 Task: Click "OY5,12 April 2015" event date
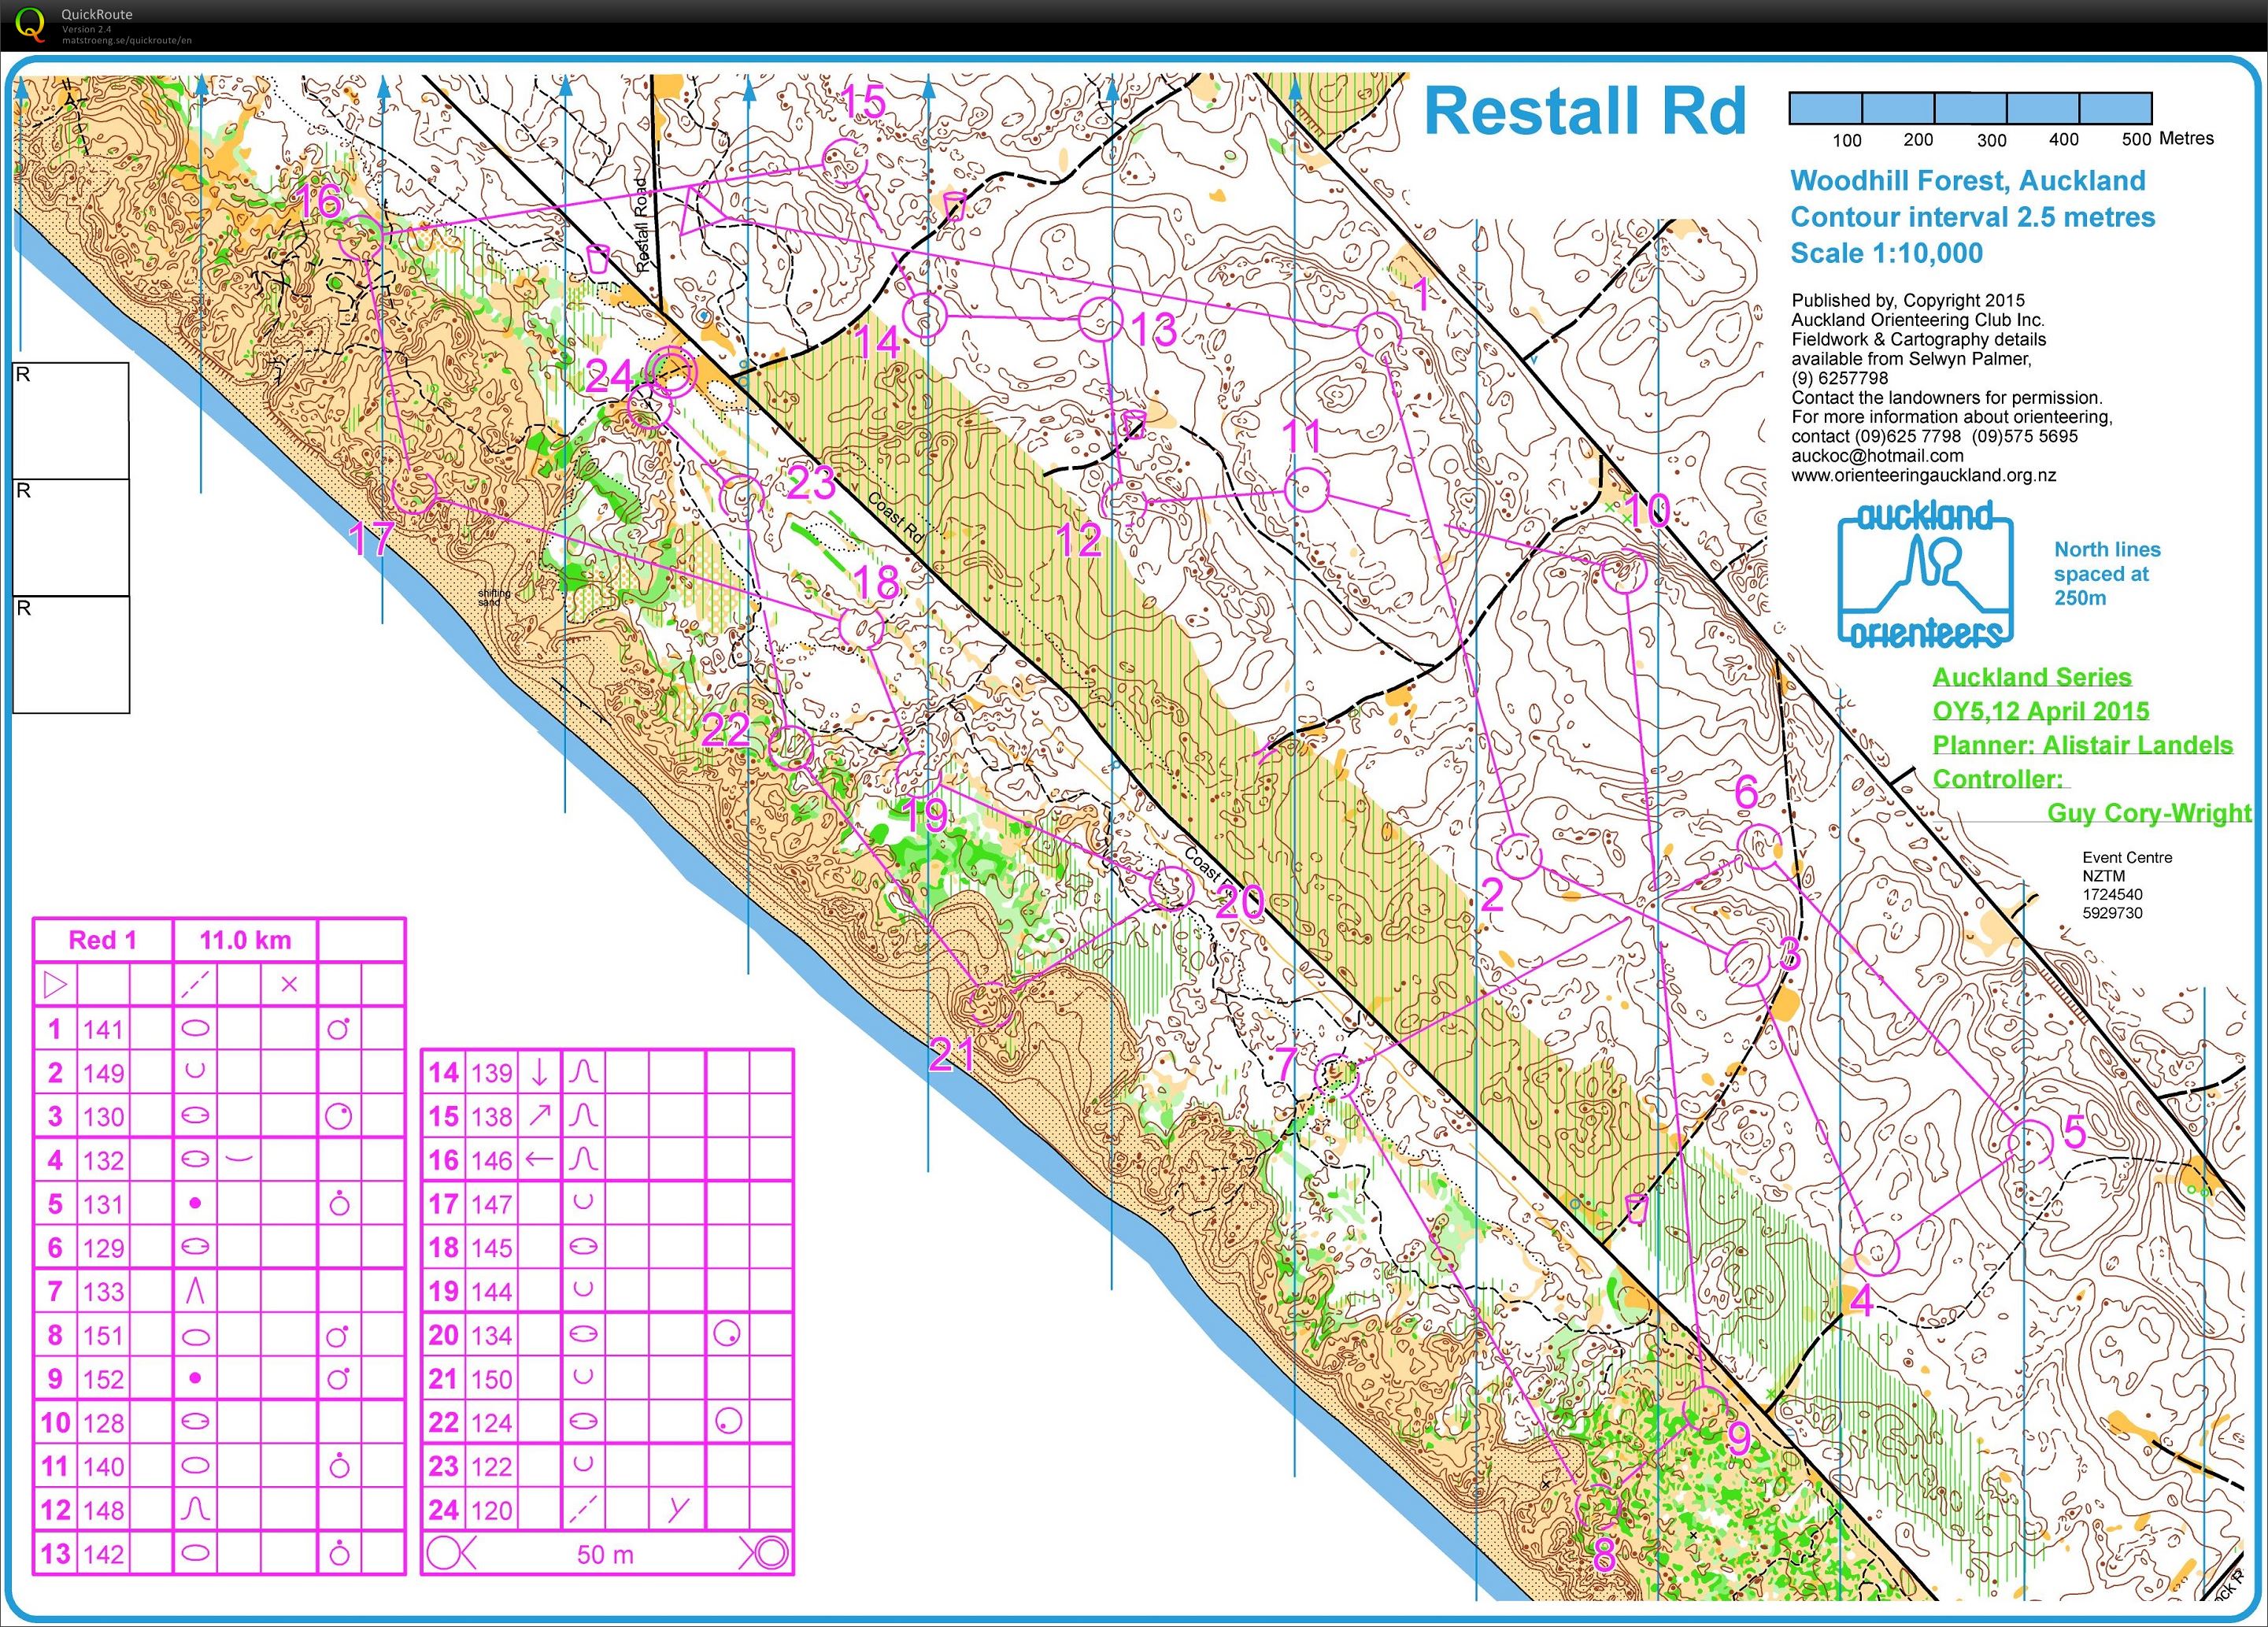pos(2040,711)
